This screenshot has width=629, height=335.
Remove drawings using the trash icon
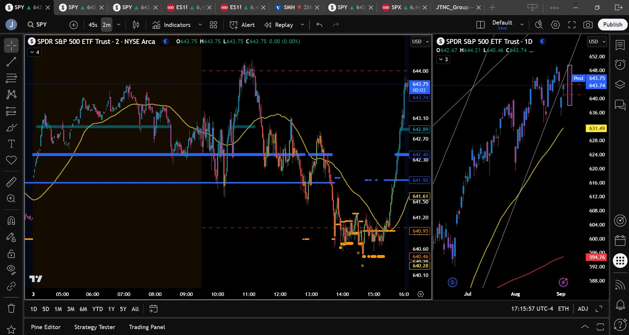(11, 308)
